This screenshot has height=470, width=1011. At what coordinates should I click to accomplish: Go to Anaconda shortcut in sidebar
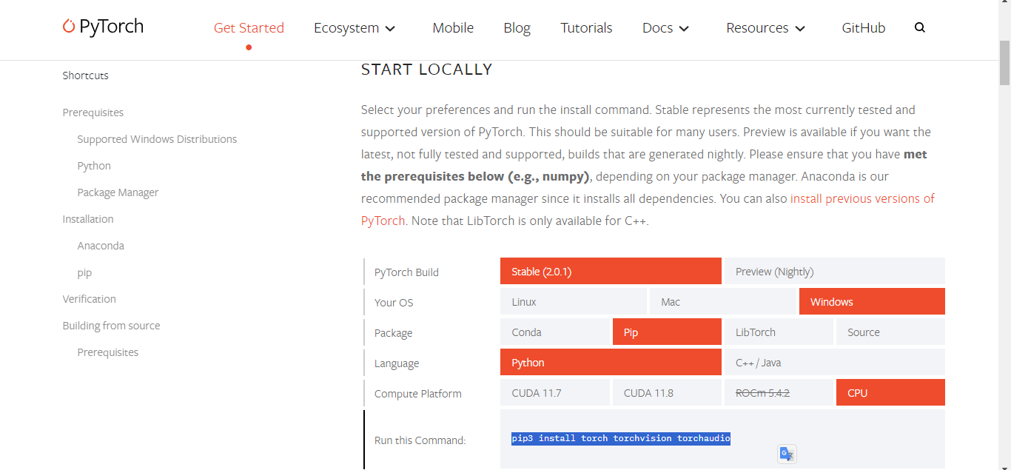[101, 246]
